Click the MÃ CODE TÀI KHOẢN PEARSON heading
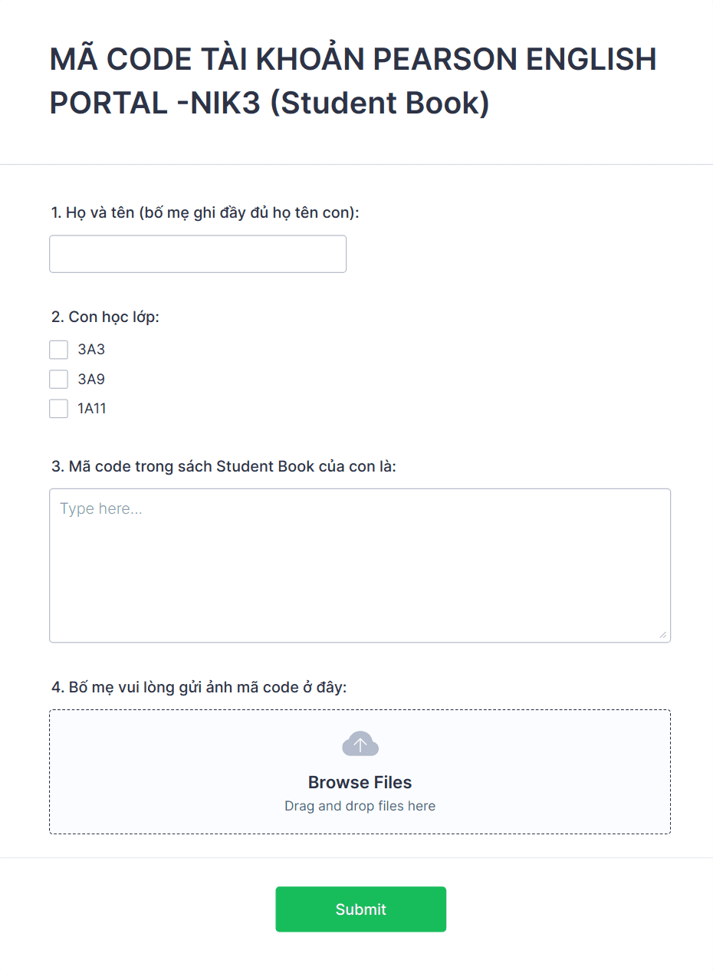The height and width of the screenshot is (970, 713). [353, 60]
